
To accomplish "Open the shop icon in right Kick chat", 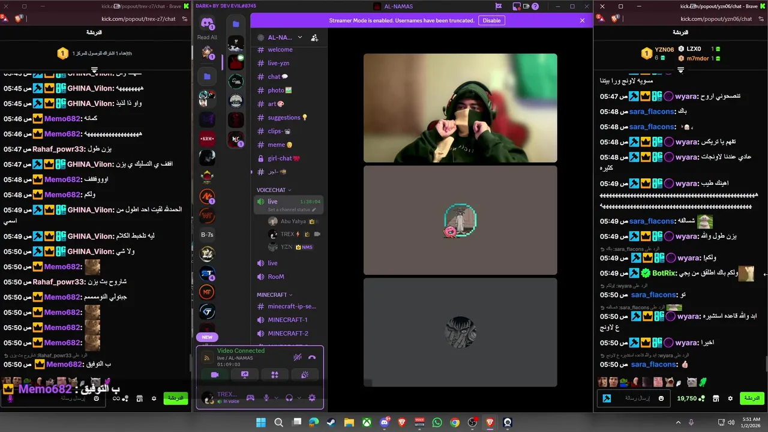I will (716, 398).
